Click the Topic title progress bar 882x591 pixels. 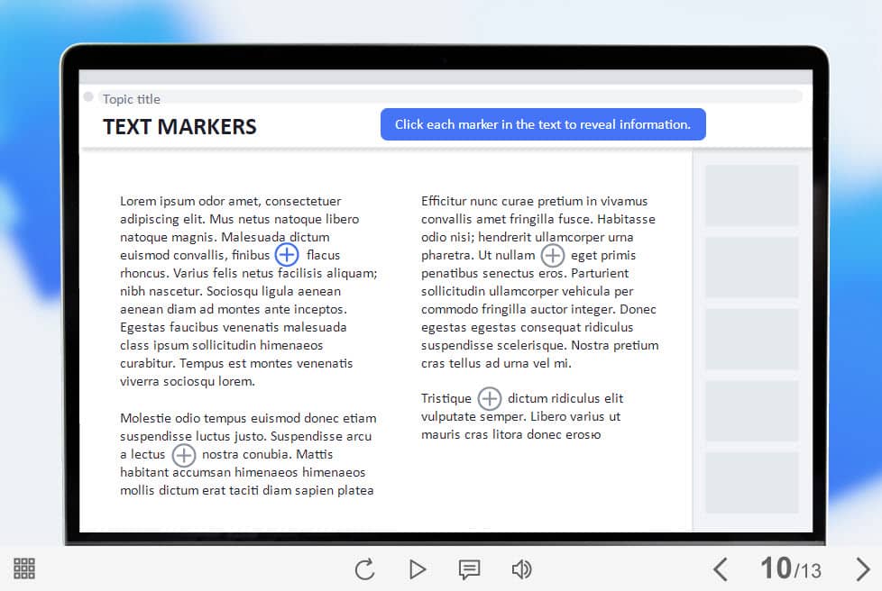click(451, 97)
